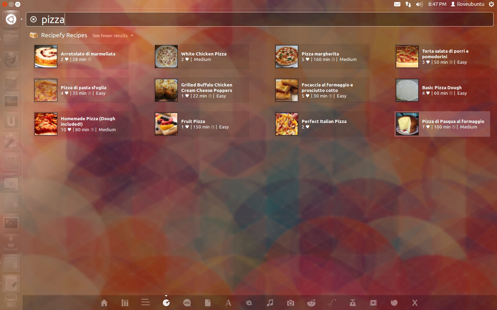Open System Monitor from launcher

pos(11,101)
